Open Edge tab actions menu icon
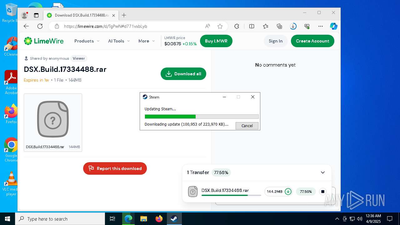The width and height of the screenshot is (400, 225). click(36, 15)
